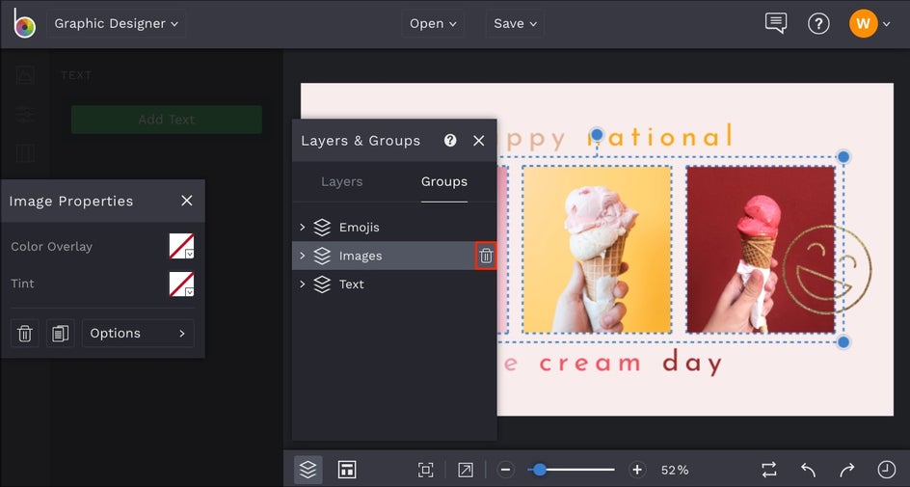Click the Emojis group stack icon
Screen dimensions: 910x487
point(322,227)
